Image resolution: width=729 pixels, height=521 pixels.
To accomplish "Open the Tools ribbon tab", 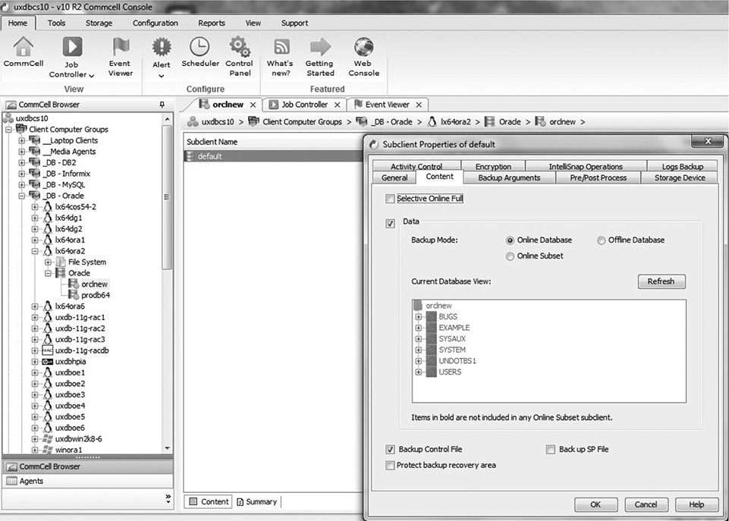I will tap(56, 23).
